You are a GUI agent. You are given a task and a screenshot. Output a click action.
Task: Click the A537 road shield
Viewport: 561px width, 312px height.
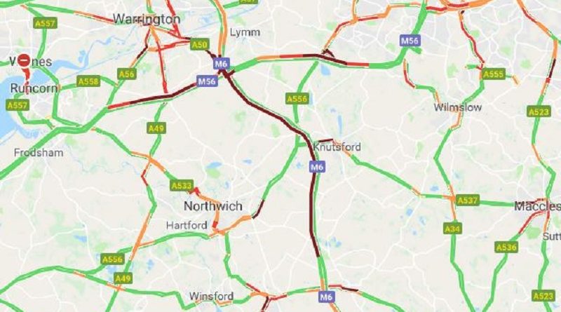click(x=468, y=200)
